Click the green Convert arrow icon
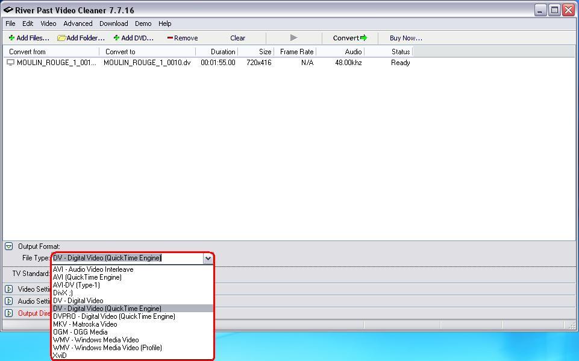579x361 pixels. pos(363,38)
